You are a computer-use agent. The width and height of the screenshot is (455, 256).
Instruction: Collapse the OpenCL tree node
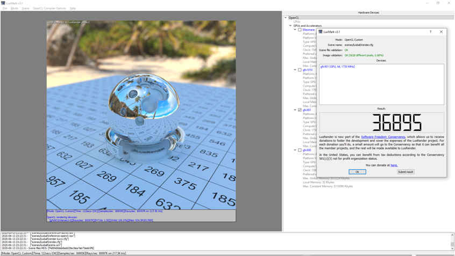tap(286, 18)
